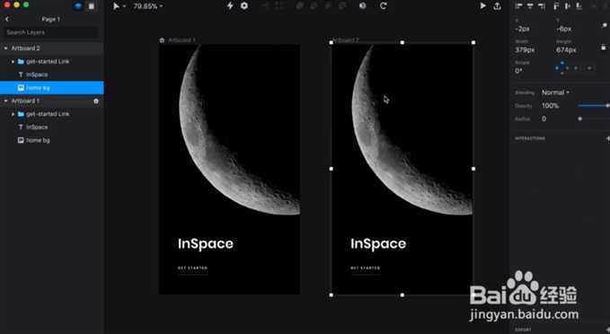Edit the Radius value 0
The height and width of the screenshot is (334, 610).
[x=544, y=119]
